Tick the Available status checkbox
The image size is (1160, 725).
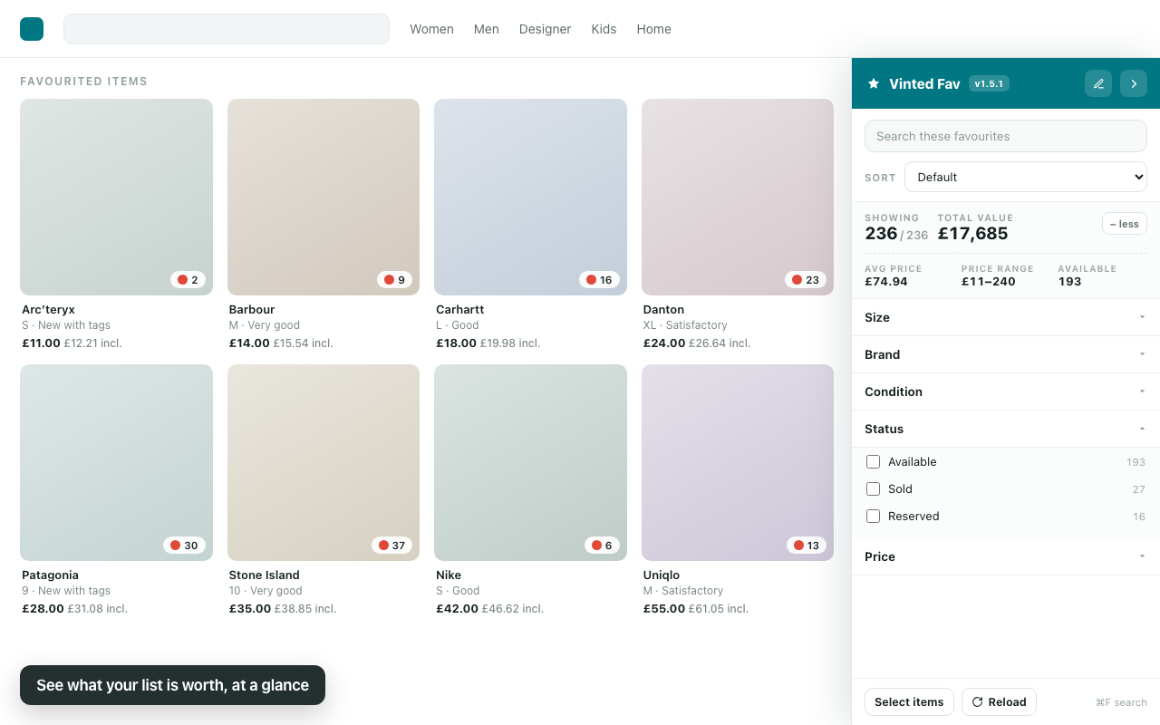874,462
